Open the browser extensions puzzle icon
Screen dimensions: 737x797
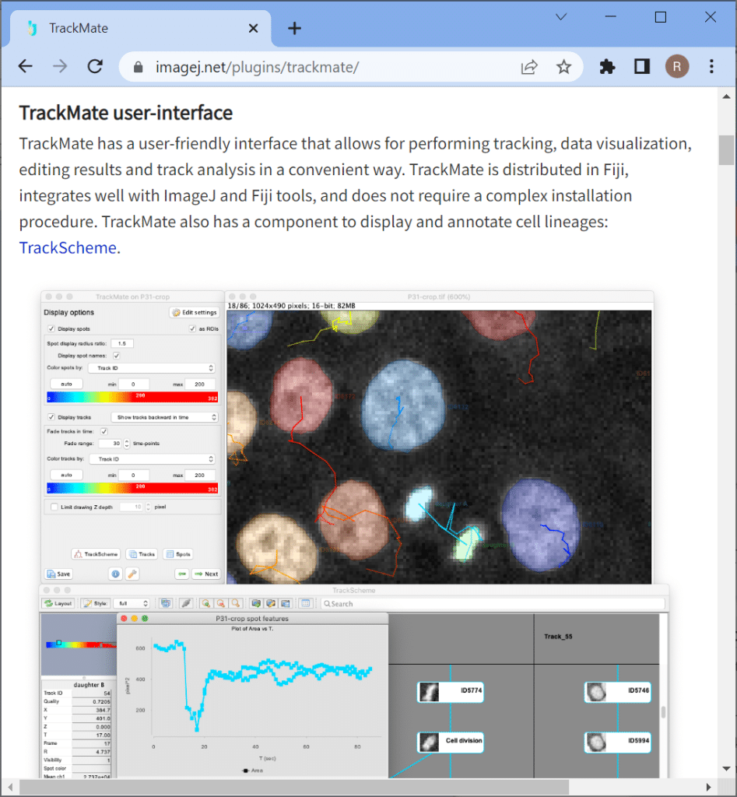point(607,67)
